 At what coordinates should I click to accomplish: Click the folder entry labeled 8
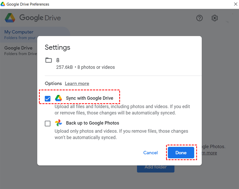point(58,60)
